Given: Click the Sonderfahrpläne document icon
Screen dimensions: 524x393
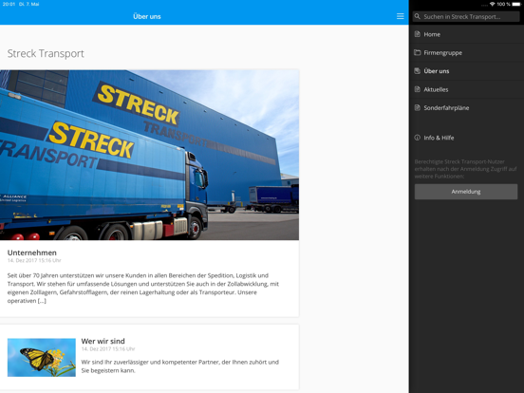Looking at the screenshot, I should (418, 107).
